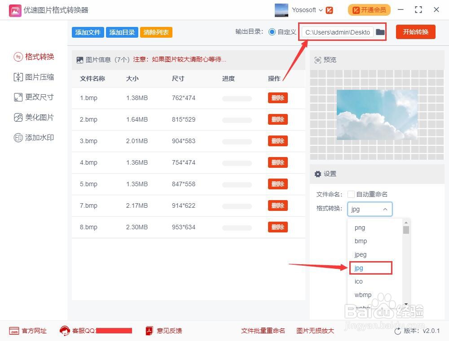Choose png from the format list
Image resolution: width=449 pixels, height=341 pixels.
click(x=360, y=228)
